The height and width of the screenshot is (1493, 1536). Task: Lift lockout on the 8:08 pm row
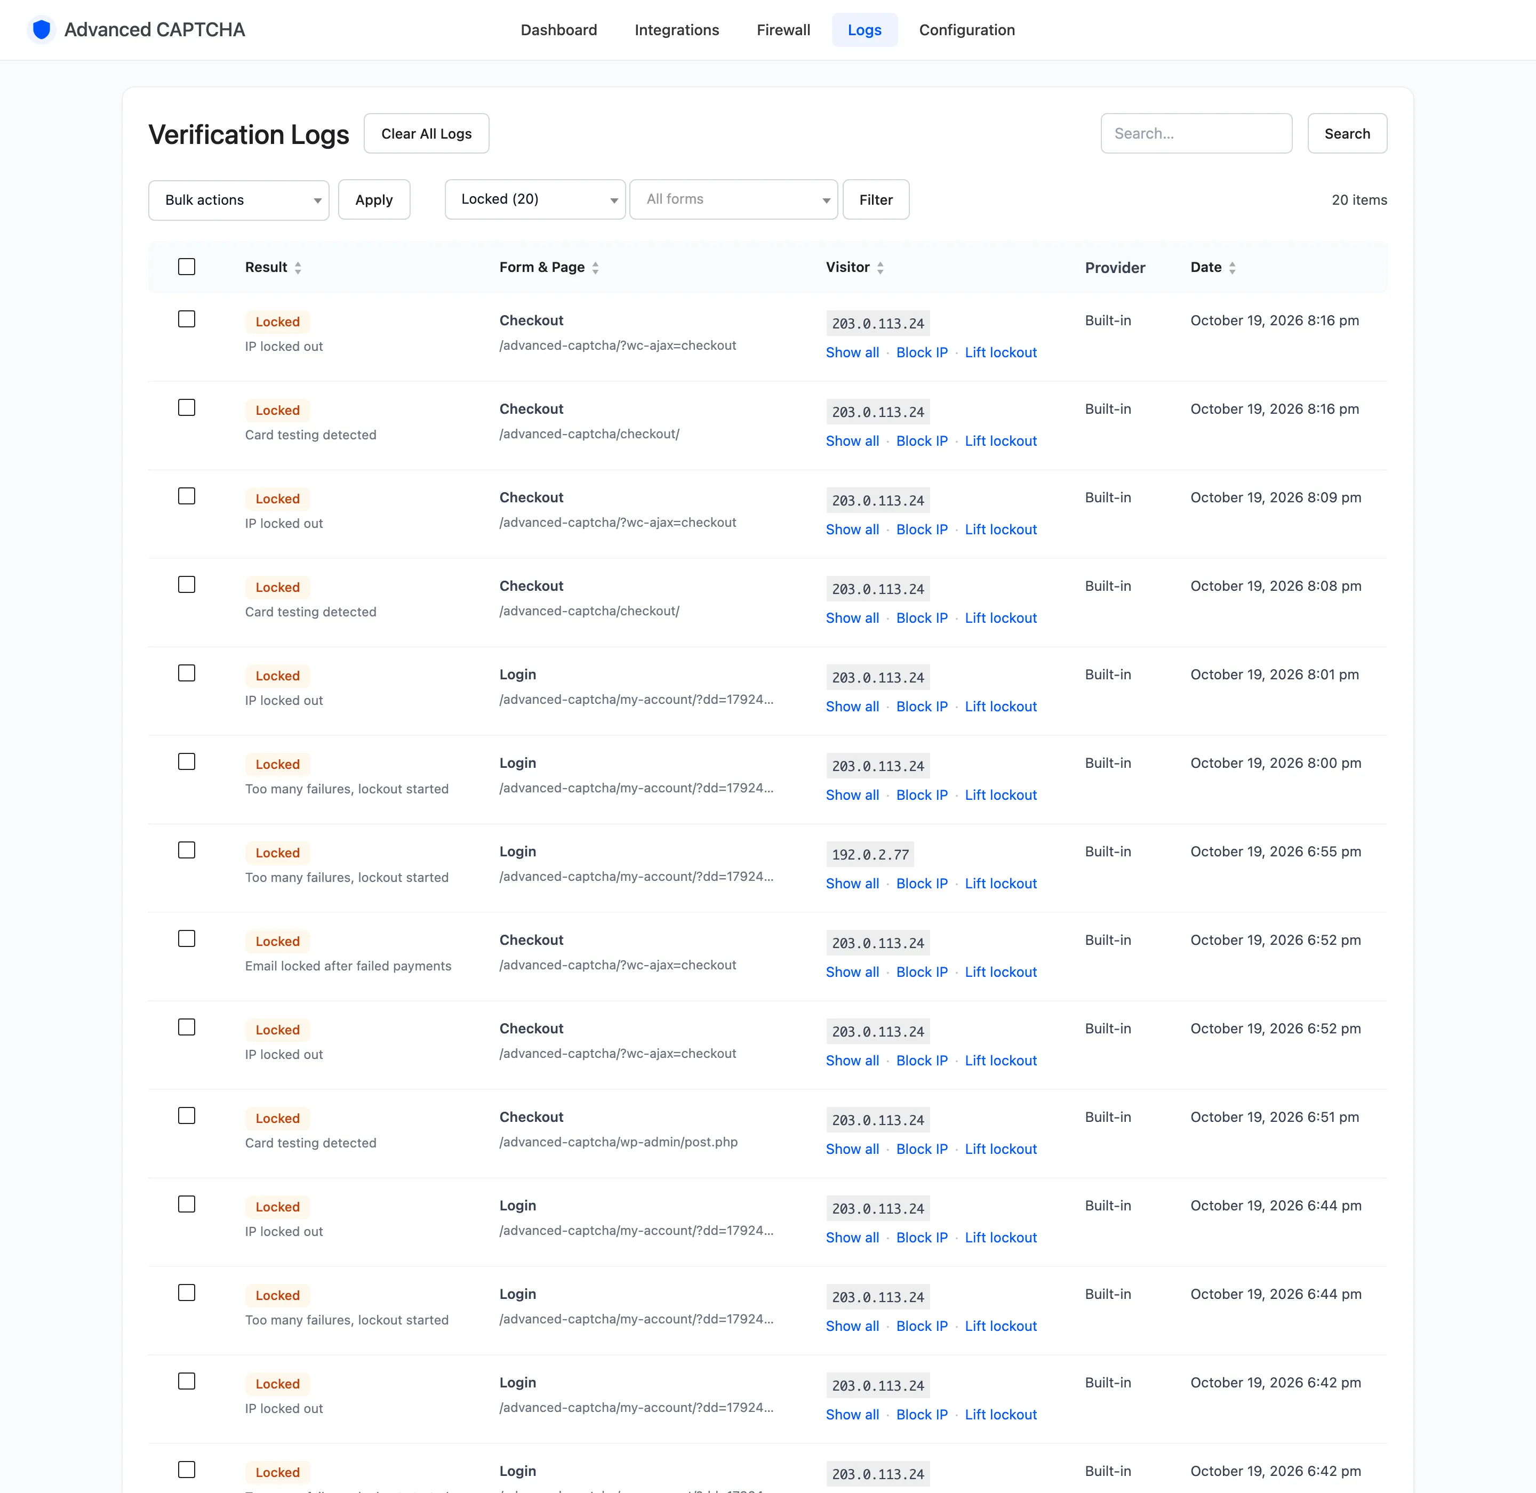point(1000,618)
